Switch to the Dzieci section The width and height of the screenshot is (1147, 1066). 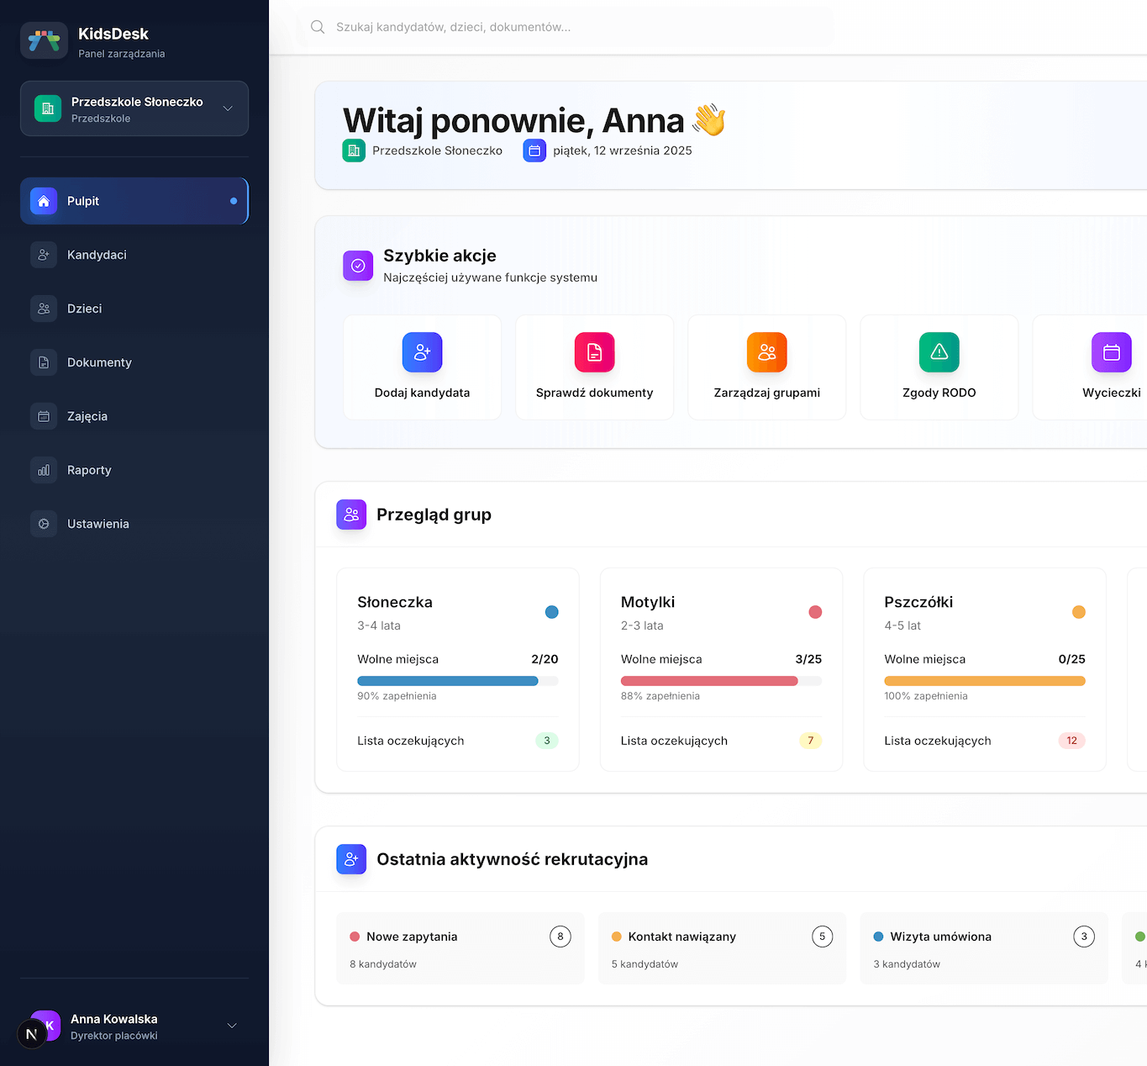43,309
